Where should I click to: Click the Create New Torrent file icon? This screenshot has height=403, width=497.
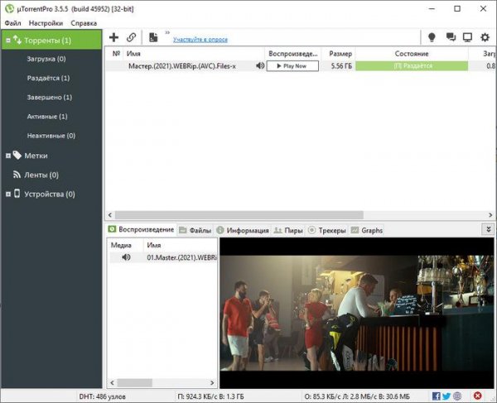(x=153, y=38)
